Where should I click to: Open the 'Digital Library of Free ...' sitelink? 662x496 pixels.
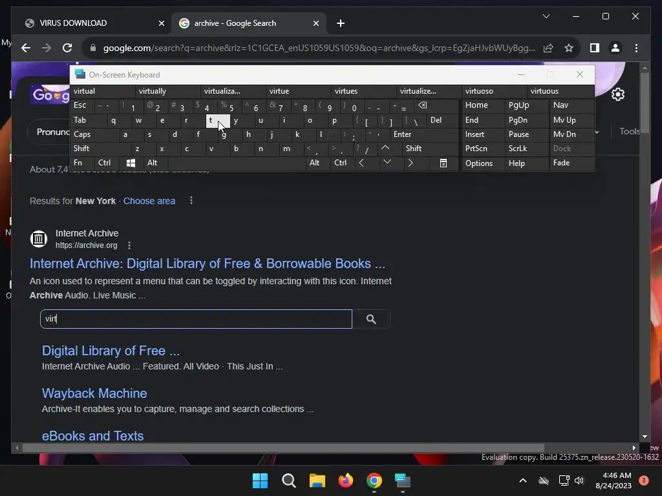tap(111, 351)
